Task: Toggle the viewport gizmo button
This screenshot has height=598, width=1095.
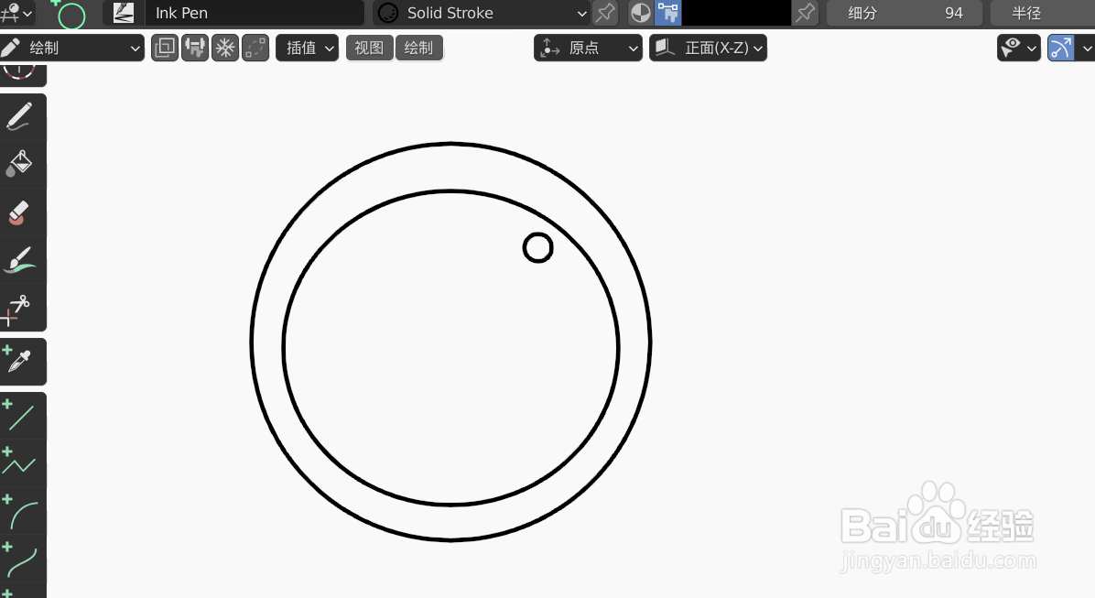Action: pos(1061,48)
